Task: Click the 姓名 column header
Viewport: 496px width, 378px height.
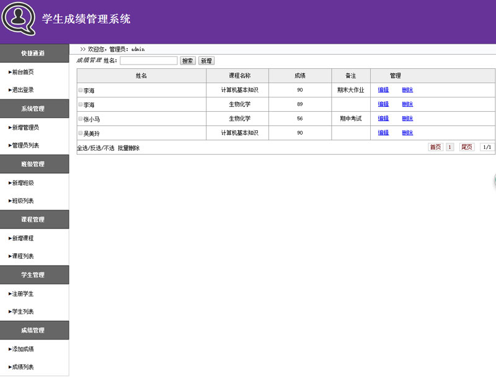Action: [141, 76]
